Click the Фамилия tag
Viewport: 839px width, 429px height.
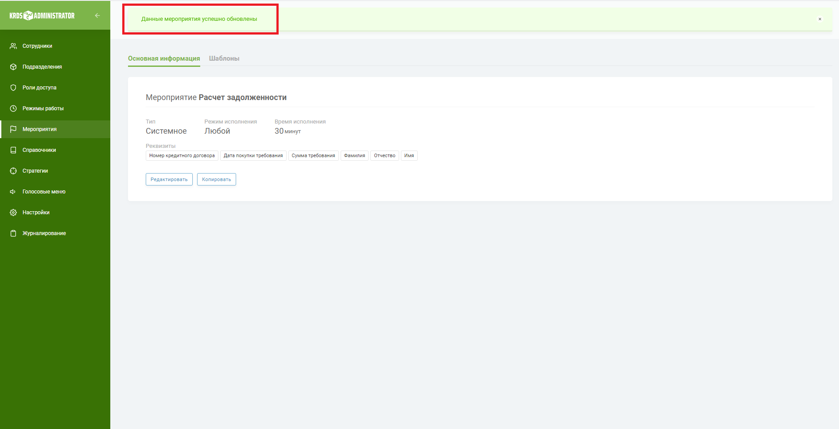(x=354, y=155)
